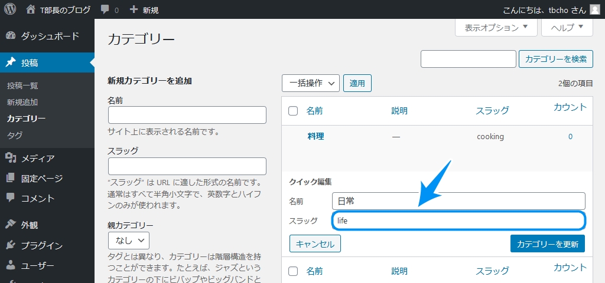Expand the ヘルプ panel
The width and height of the screenshot is (605, 283).
[x=567, y=27]
